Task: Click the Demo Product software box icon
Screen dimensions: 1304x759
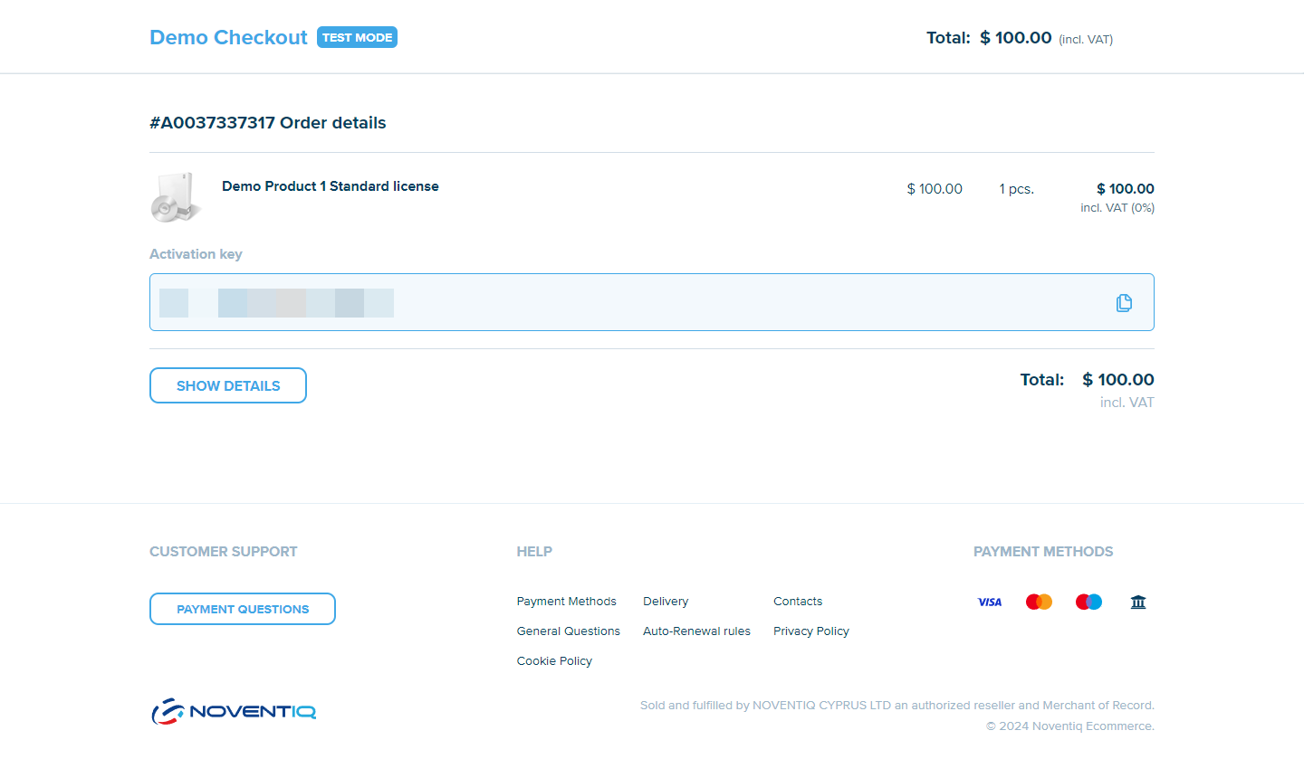Action: click(174, 197)
